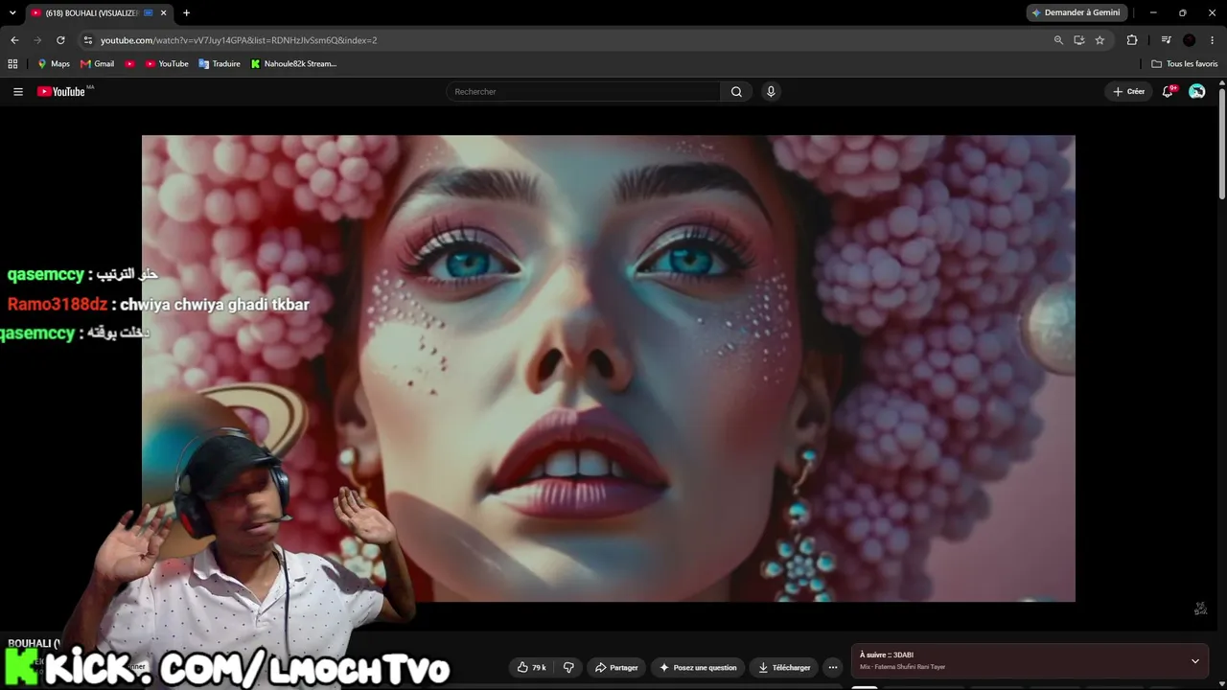Open more actions for the video

click(833, 667)
